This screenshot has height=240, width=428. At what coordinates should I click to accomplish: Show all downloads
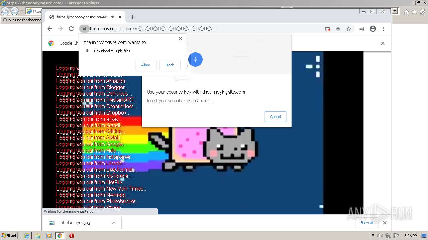click(x=367, y=223)
